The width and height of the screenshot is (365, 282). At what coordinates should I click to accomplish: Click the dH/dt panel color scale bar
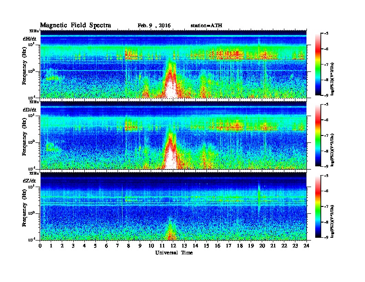(x=318, y=65)
